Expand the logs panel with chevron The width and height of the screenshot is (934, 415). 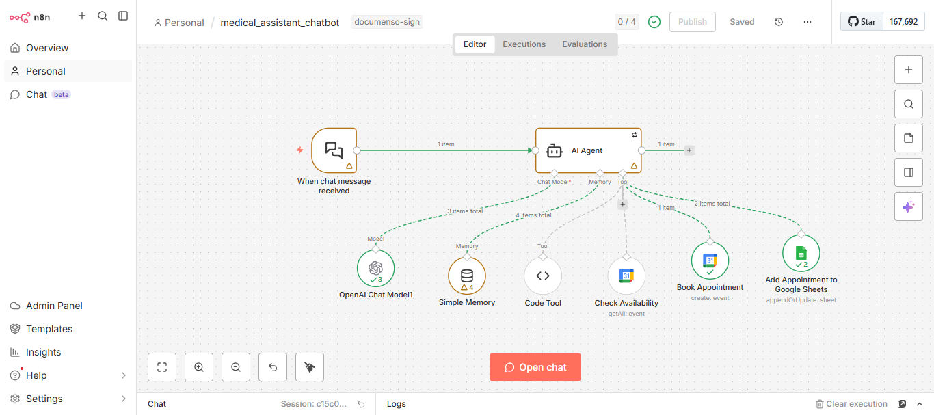pos(920,404)
